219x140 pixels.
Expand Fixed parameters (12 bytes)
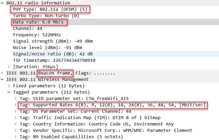point(9,86)
